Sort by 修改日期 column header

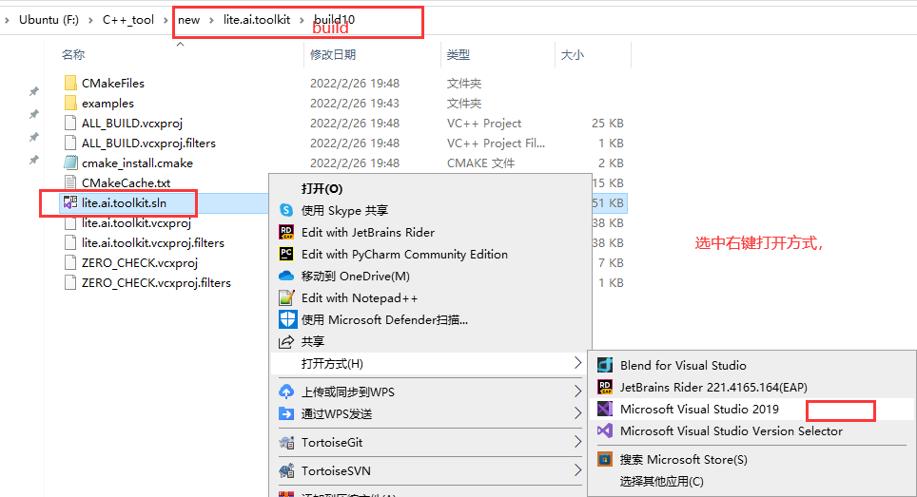[333, 54]
